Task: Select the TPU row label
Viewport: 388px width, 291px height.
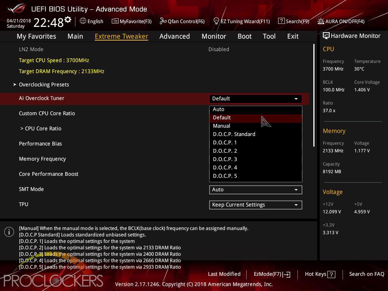Action: pos(23,204)
